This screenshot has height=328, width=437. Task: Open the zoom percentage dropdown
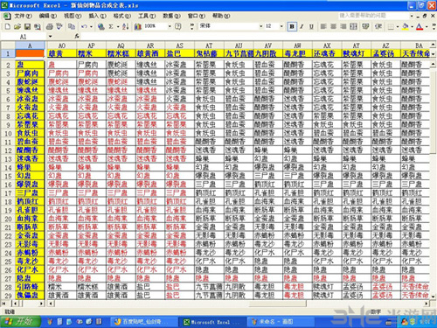pos(170,26)
